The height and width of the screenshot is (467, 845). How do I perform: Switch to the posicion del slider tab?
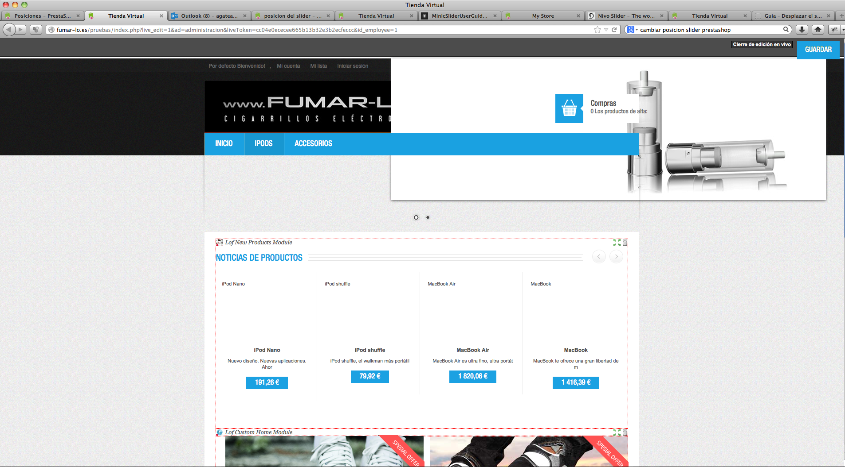coord(292,16)
